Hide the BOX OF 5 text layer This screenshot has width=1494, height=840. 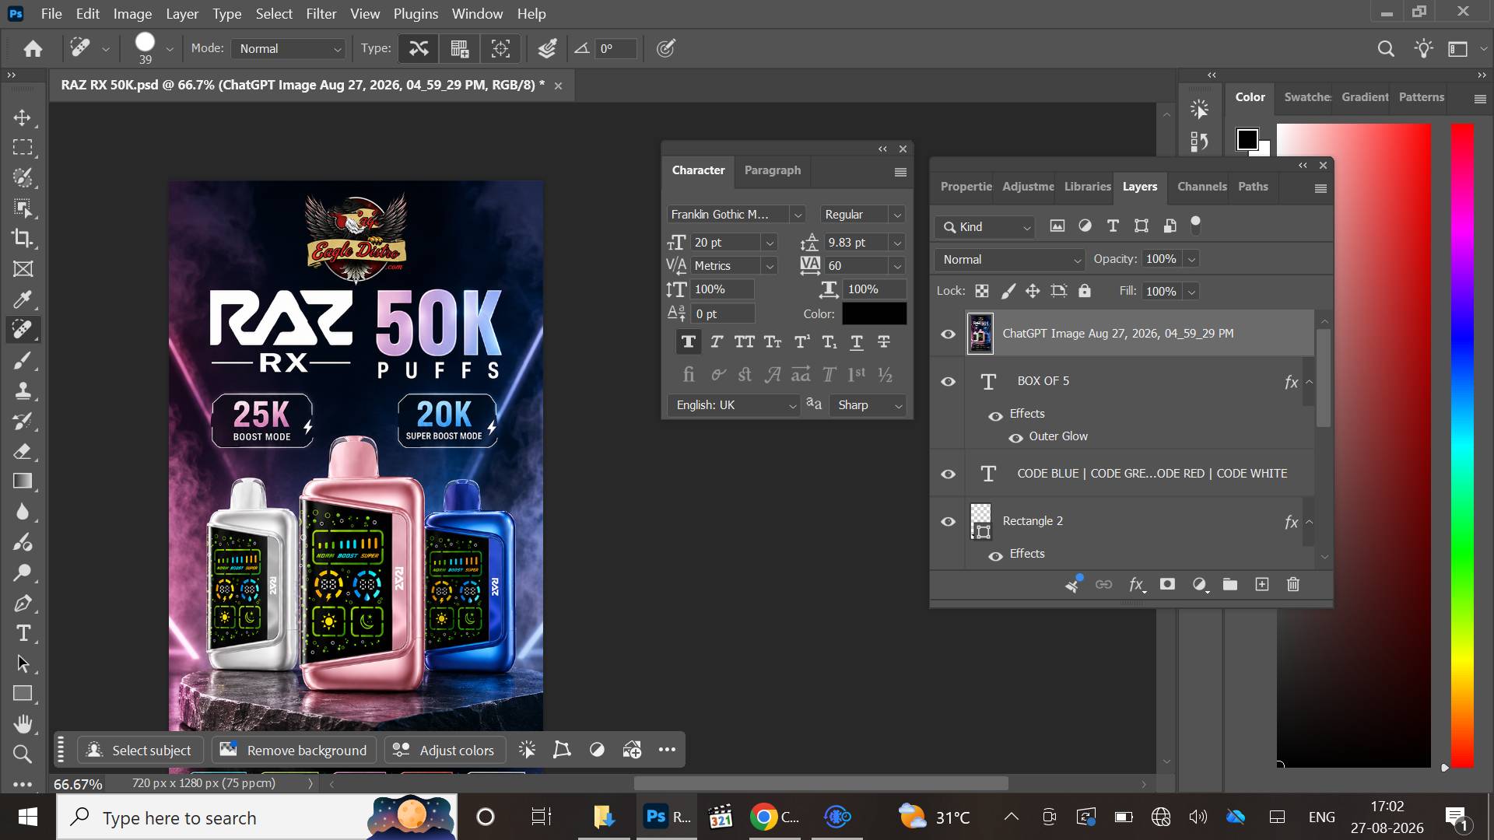pyautogui.click(x=948, y=381)
